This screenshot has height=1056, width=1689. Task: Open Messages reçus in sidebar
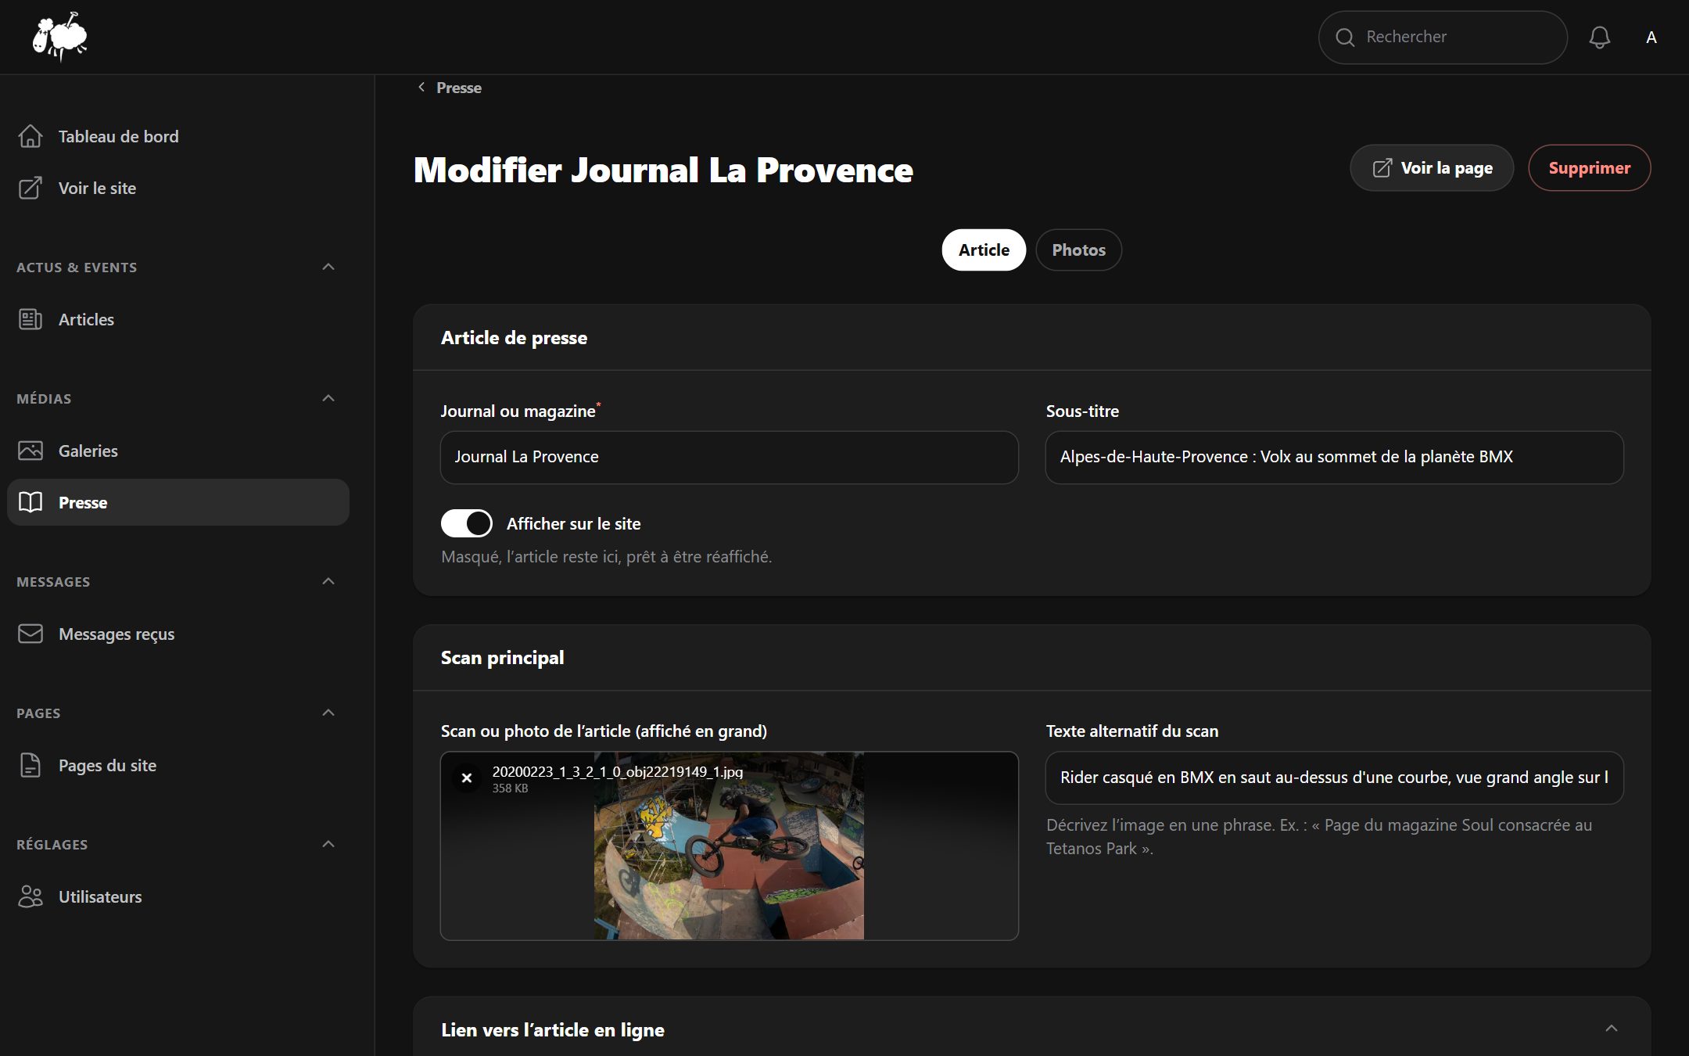pyautogui.click(x=178, y=634)
